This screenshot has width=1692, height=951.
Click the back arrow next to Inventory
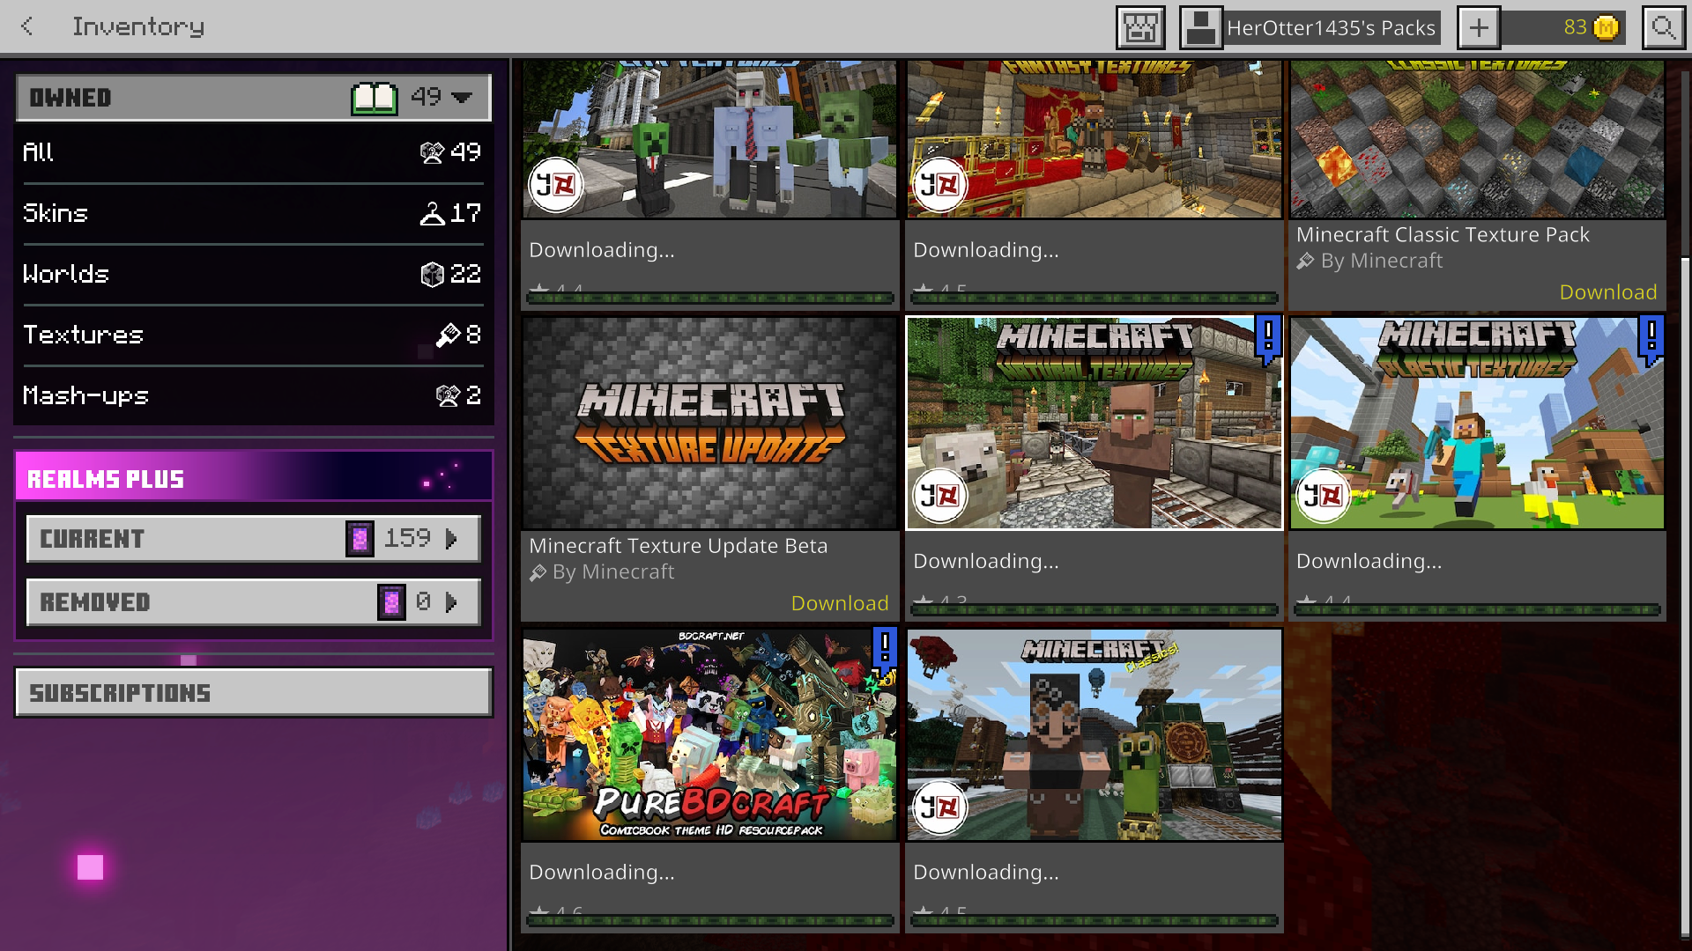(x=27, y=26)
